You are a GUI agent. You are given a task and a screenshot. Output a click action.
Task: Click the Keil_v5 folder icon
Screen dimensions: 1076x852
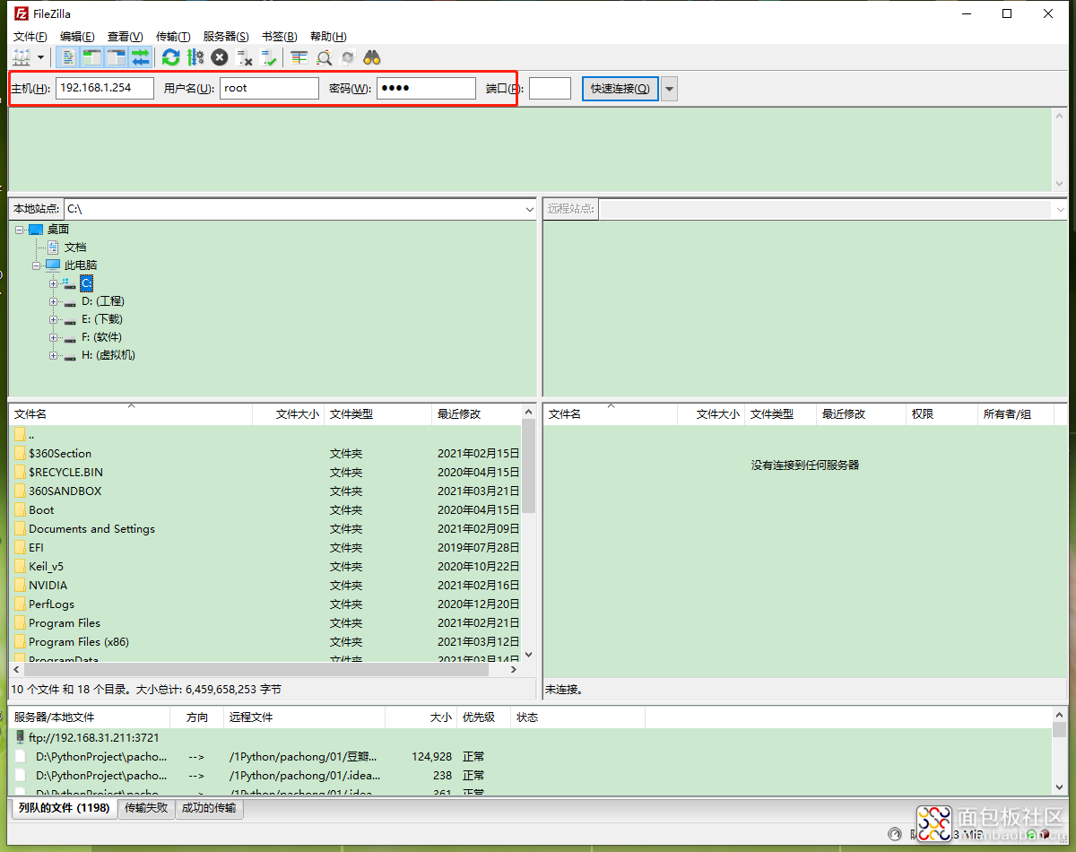pyautogui.click(x=20, y=567)
